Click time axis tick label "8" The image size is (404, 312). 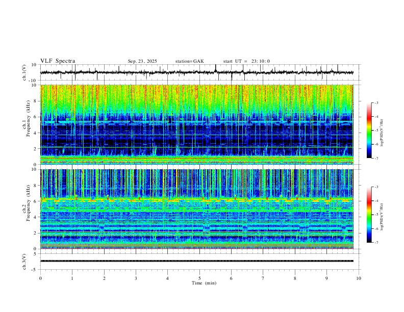point(295,278)
